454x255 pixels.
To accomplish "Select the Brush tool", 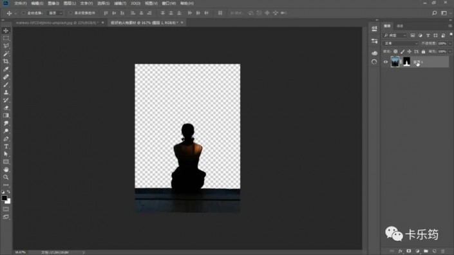I will [6, 85].
